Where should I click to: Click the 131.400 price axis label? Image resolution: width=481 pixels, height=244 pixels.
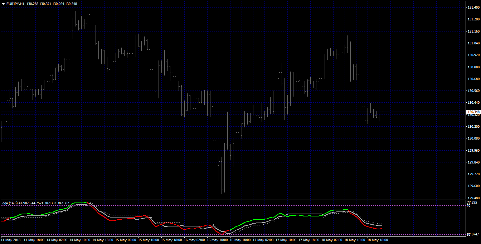[473, 8]
